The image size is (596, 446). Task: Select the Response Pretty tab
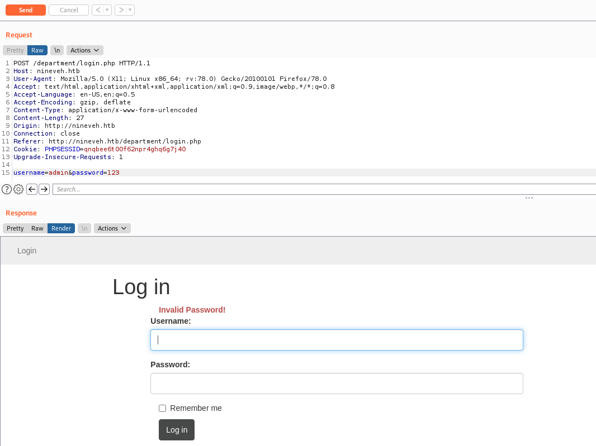15,228
